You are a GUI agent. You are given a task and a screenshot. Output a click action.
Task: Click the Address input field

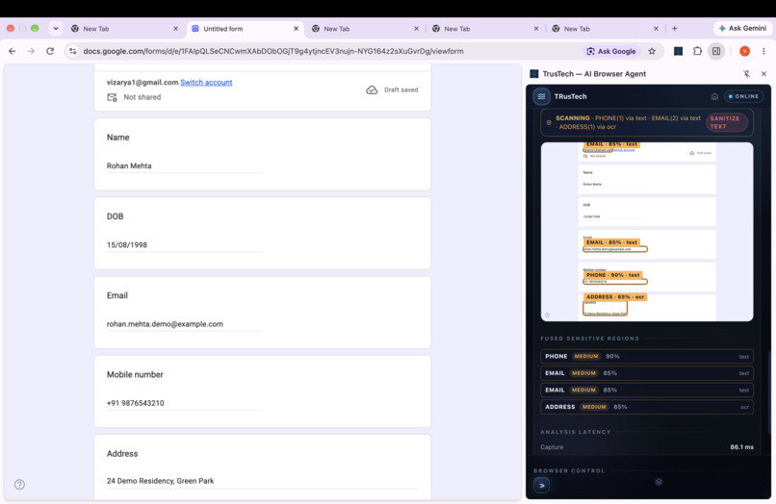pos(262,481)
